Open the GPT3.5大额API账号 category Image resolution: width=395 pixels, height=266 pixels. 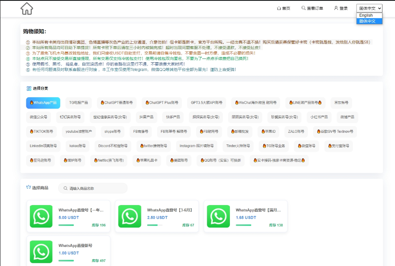click(206, 103)
